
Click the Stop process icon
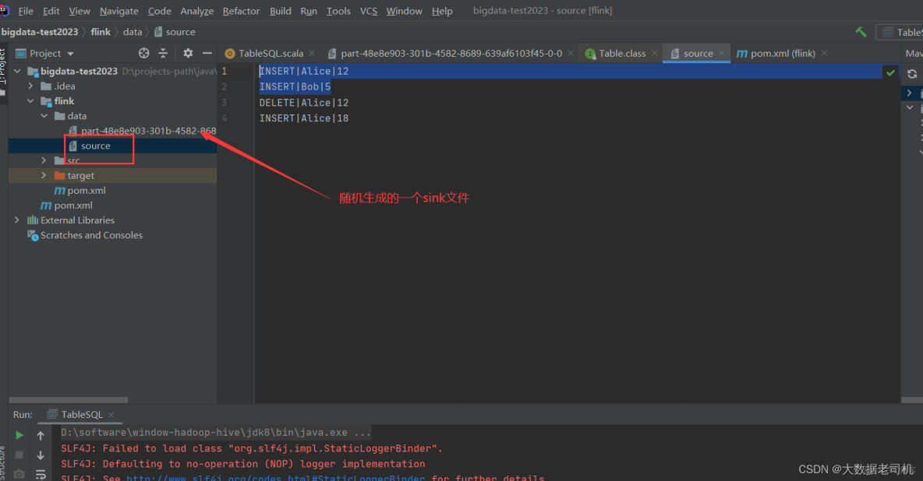tap(19, 455)
